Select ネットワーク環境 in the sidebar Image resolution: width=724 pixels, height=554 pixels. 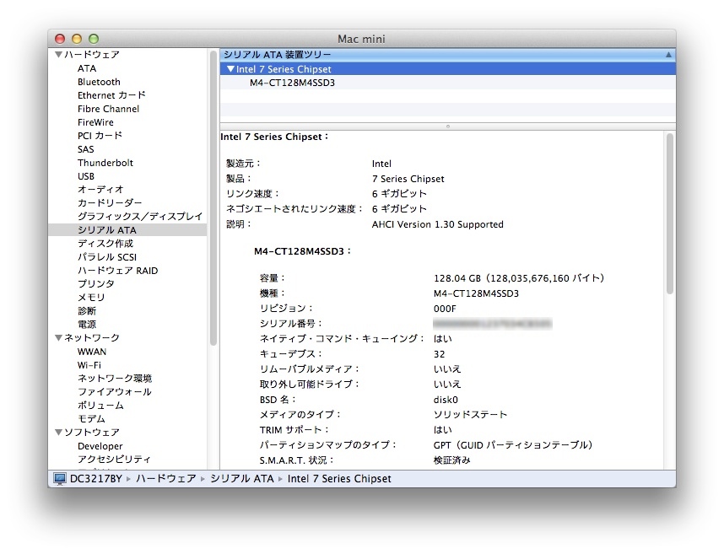115,379
